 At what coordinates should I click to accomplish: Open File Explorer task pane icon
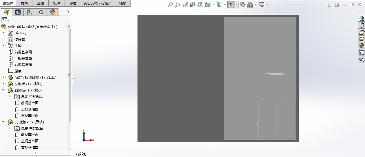point(362,32)
